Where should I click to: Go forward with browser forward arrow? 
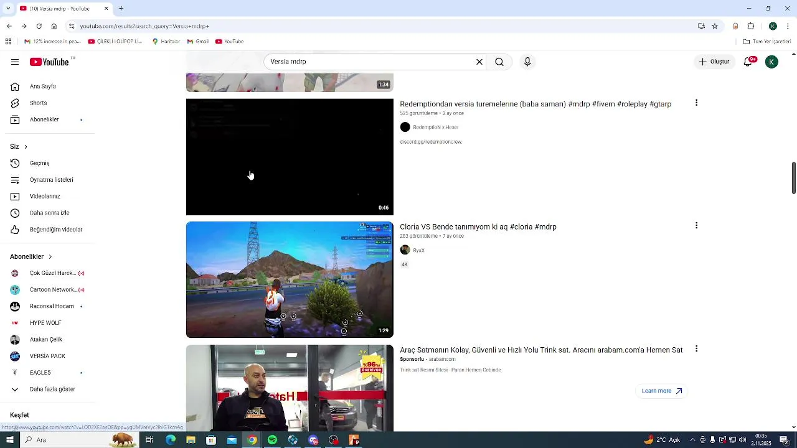click(24, 26)
